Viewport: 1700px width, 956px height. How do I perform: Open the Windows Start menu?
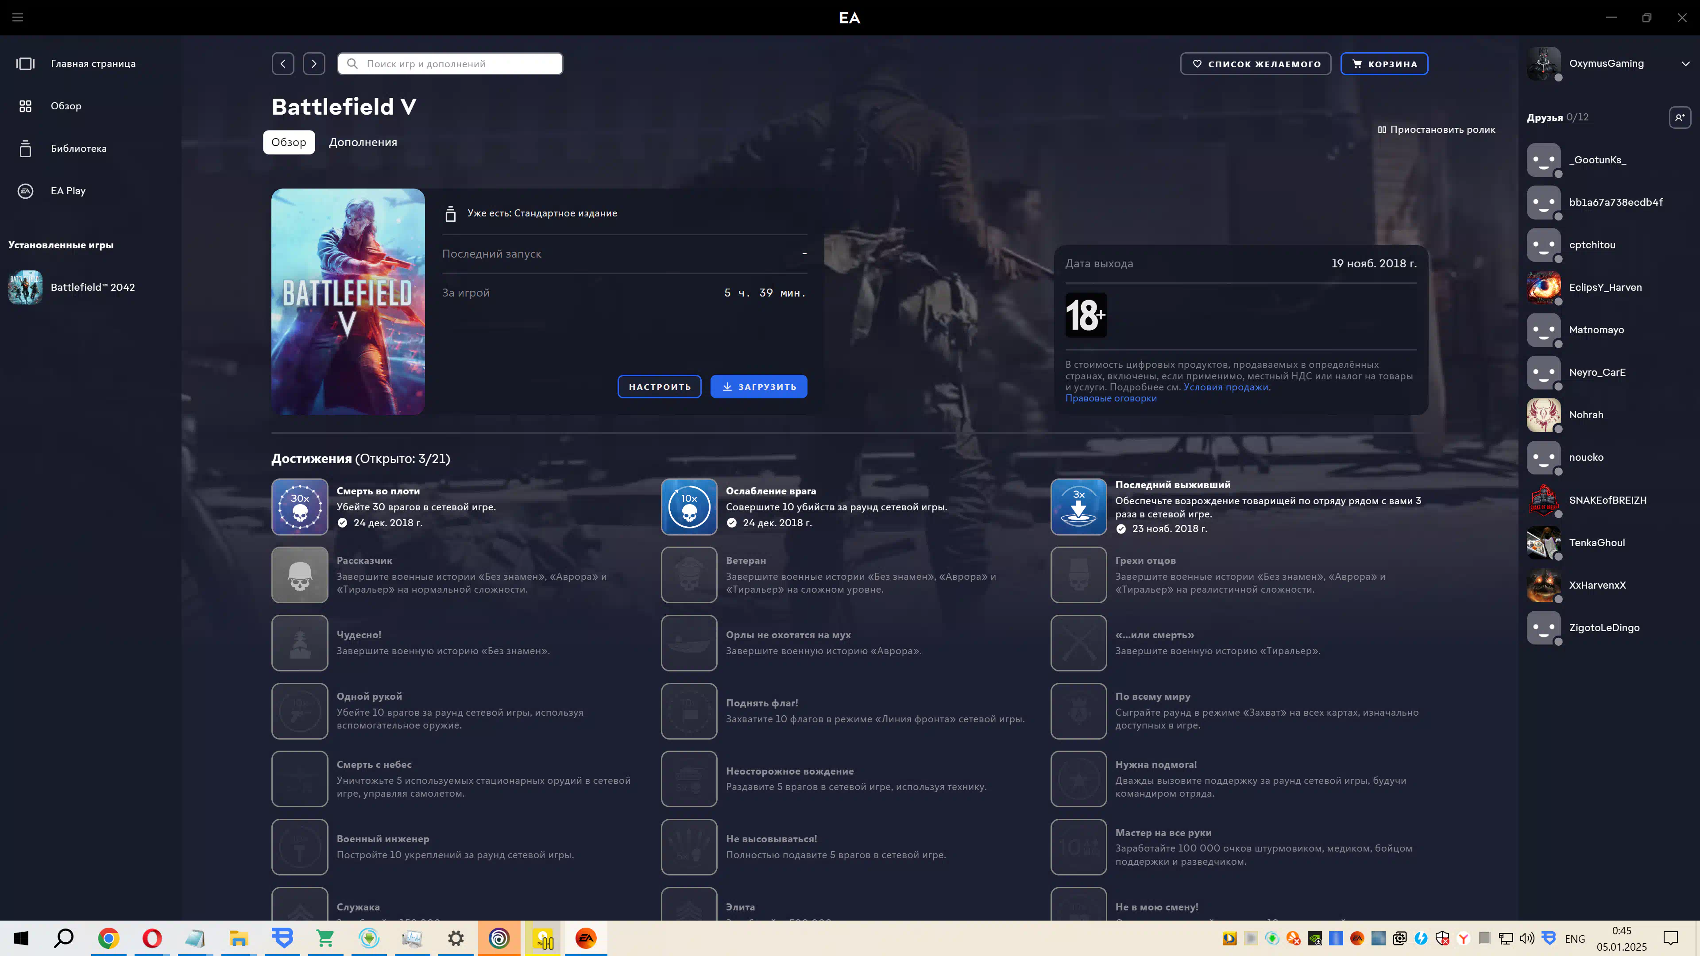click(21, 938)
